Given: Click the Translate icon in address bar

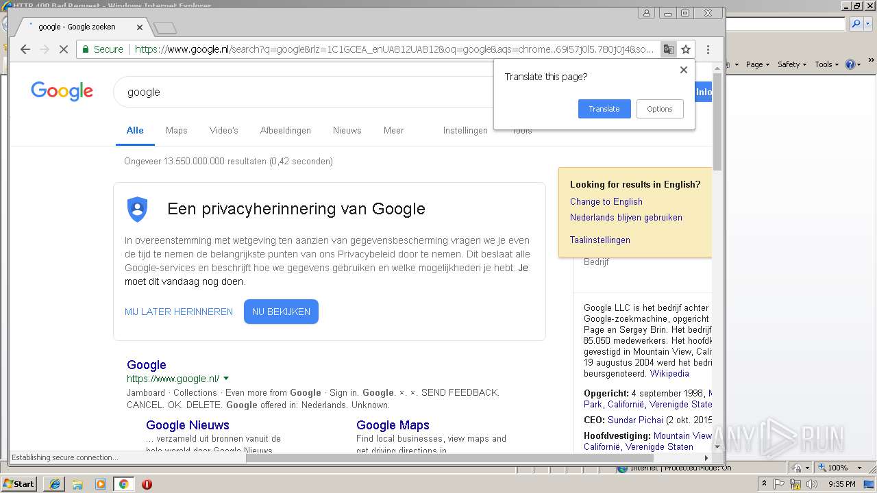Looking at the screenshot, I should coord(668,49).
